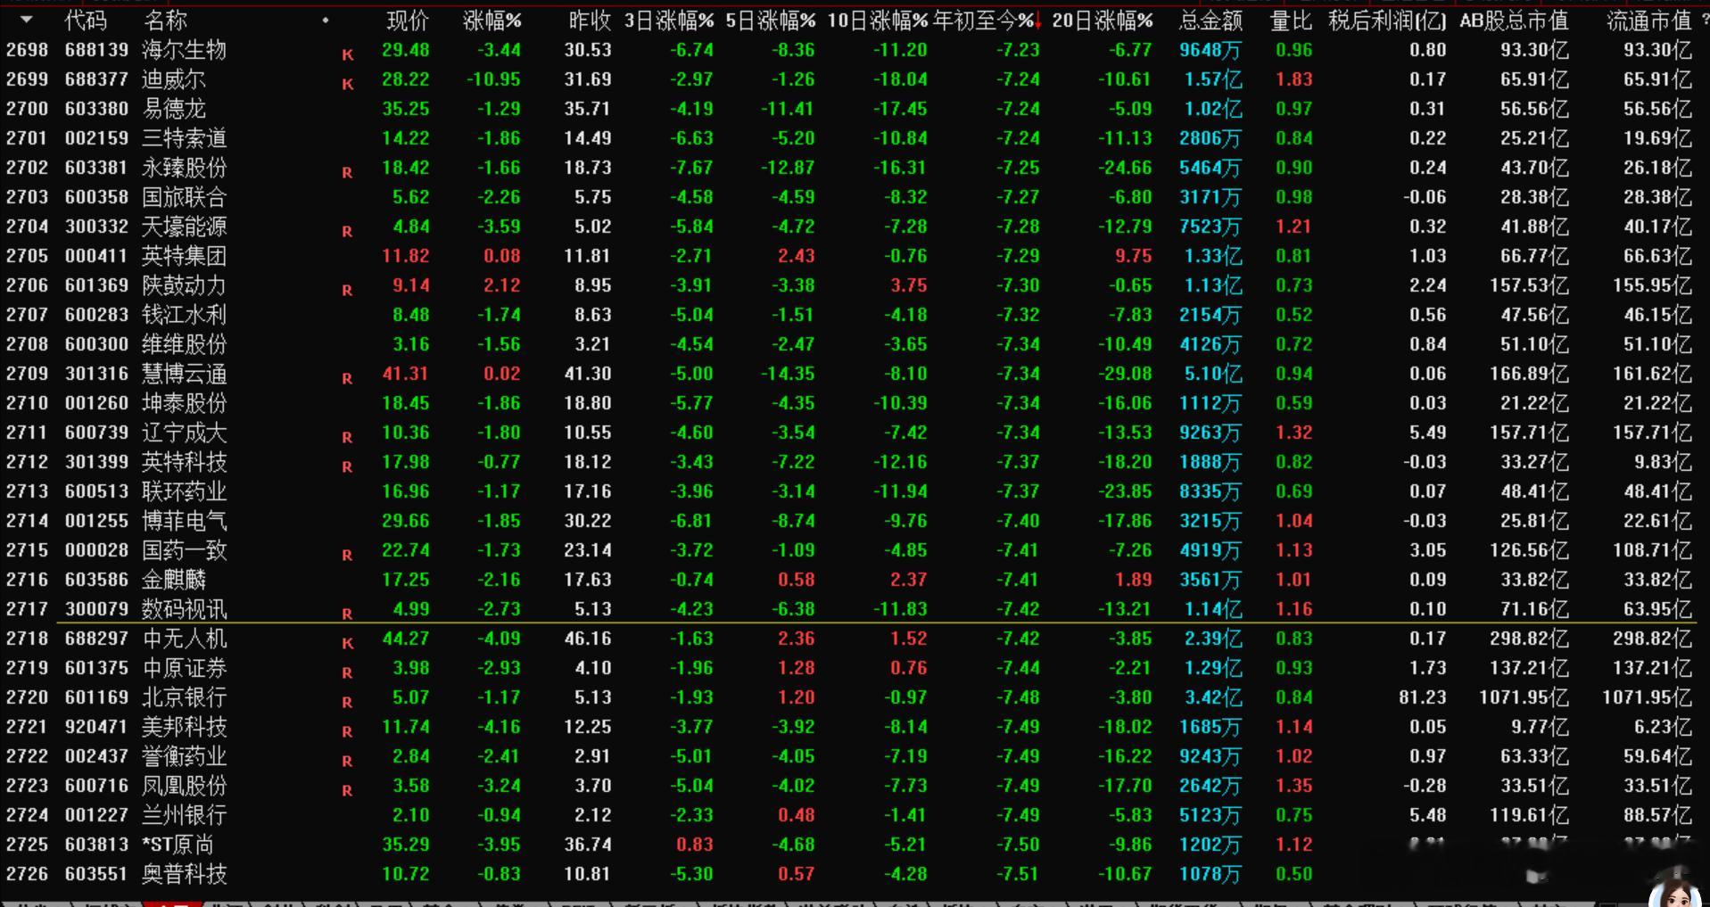Click the R marker beside 数码视讯
Viewport: 1710px width, 907px height.
(x=348, y=614)
